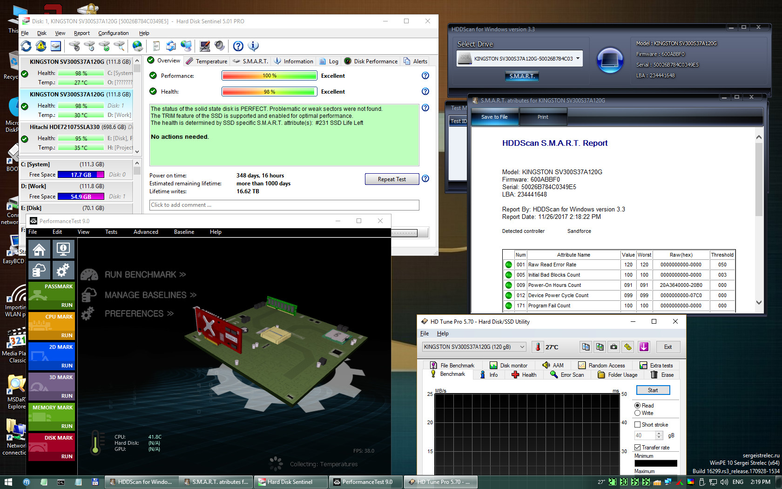Image resolution: width=782 pixels, height=489 pixels.
Task: Click the report document icon in Hard Disk Sentinel toolbar
Action: click(156, 46)
